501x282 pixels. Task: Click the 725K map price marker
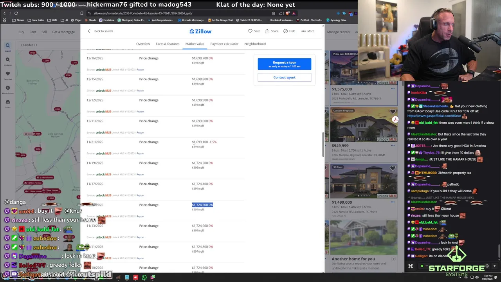74,63
